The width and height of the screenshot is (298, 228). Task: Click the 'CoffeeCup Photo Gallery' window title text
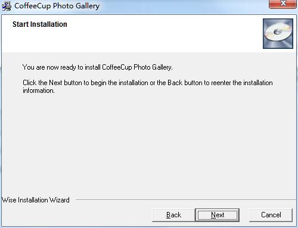[57, 6]
